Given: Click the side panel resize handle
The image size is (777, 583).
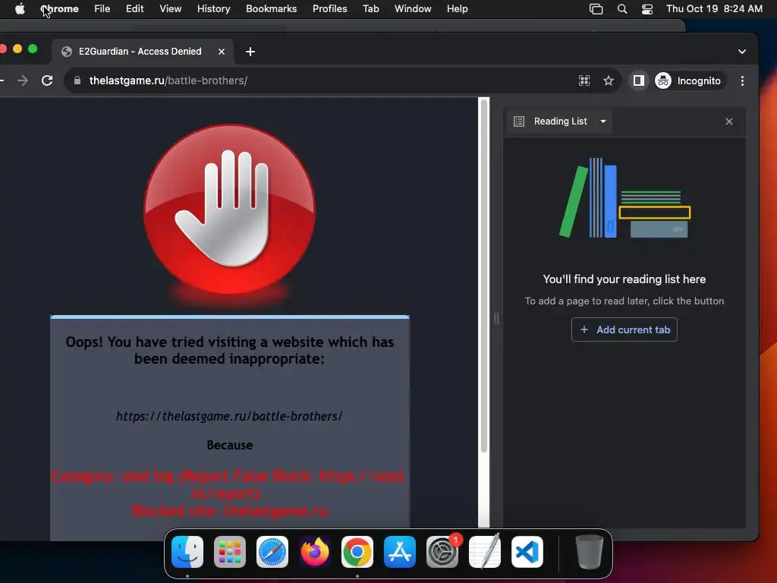Looking at the screenshot, I should tap(496, 318).
